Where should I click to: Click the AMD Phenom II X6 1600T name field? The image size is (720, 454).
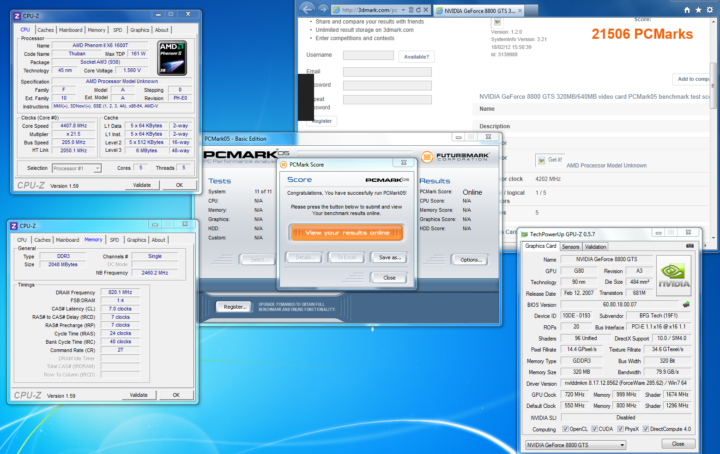[x=100, y=45]
